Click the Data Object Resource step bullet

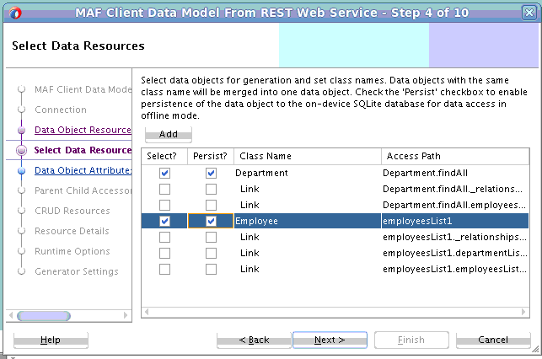(x=21, y=131)
